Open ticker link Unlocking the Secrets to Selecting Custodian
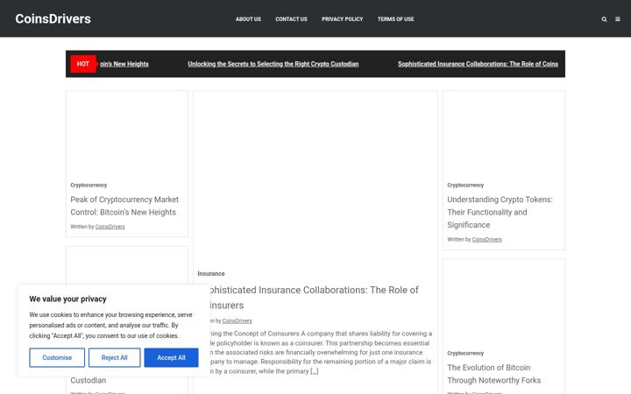Image resolution: width=631 pixels, height=394 pixels. pos(273,64)
